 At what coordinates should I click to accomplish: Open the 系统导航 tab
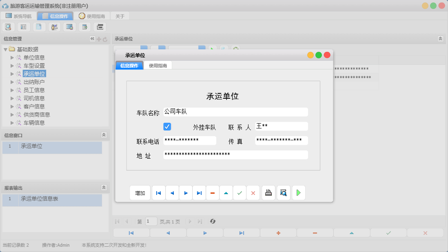(x=19, y=16)
